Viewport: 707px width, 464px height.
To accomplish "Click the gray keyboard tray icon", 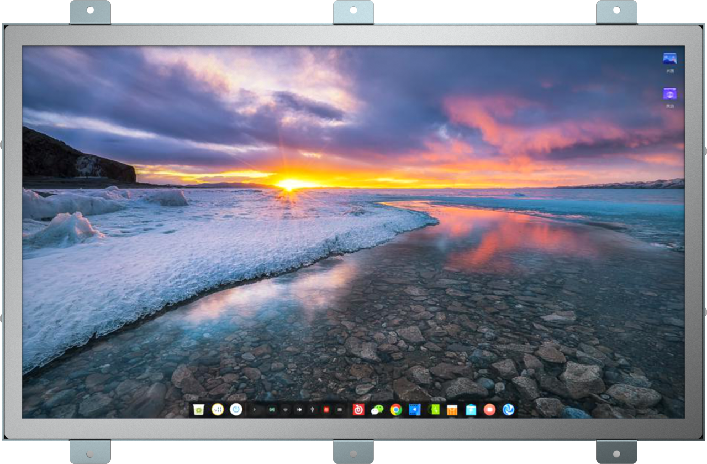I will [x=340, y=410].
